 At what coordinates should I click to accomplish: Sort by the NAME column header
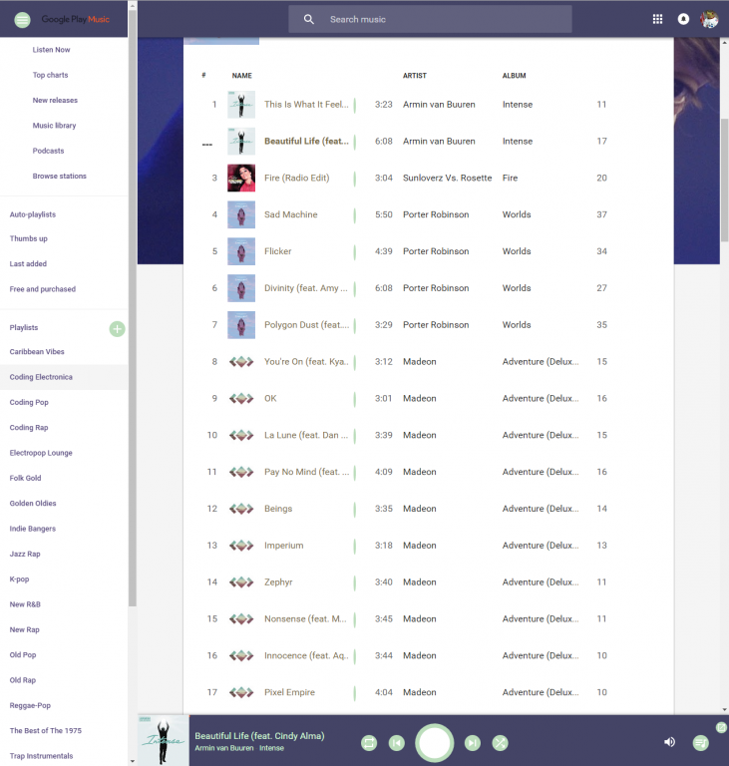tap(242, 76)
